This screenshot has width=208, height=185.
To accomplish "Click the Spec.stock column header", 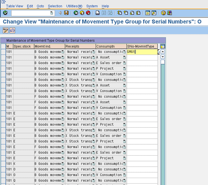I will (x=23, y=46).
